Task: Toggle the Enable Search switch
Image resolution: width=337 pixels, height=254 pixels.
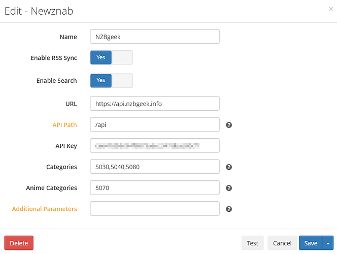Action: (x=111, y=80)
